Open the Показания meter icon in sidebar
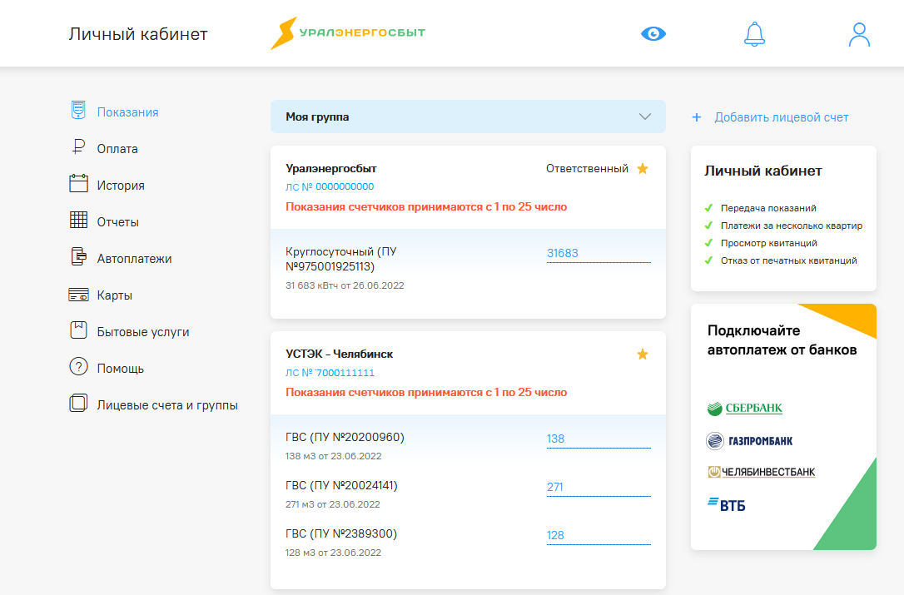This screenshot has height=595, width=904. tap(78, 110)
